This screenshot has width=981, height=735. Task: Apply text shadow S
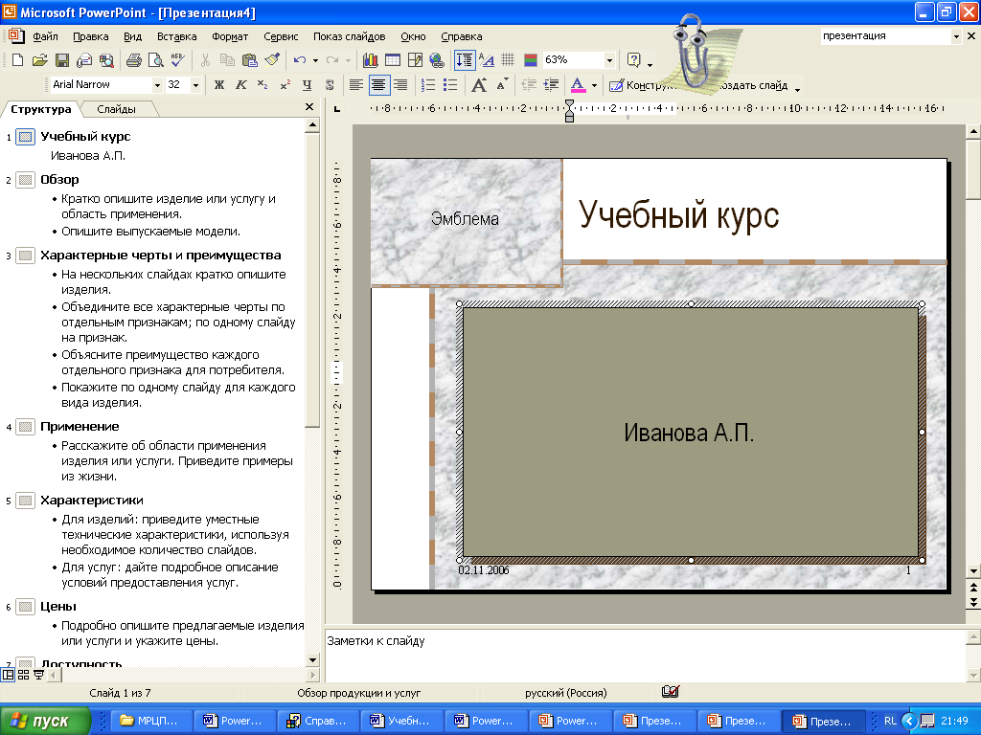(330, 85)
